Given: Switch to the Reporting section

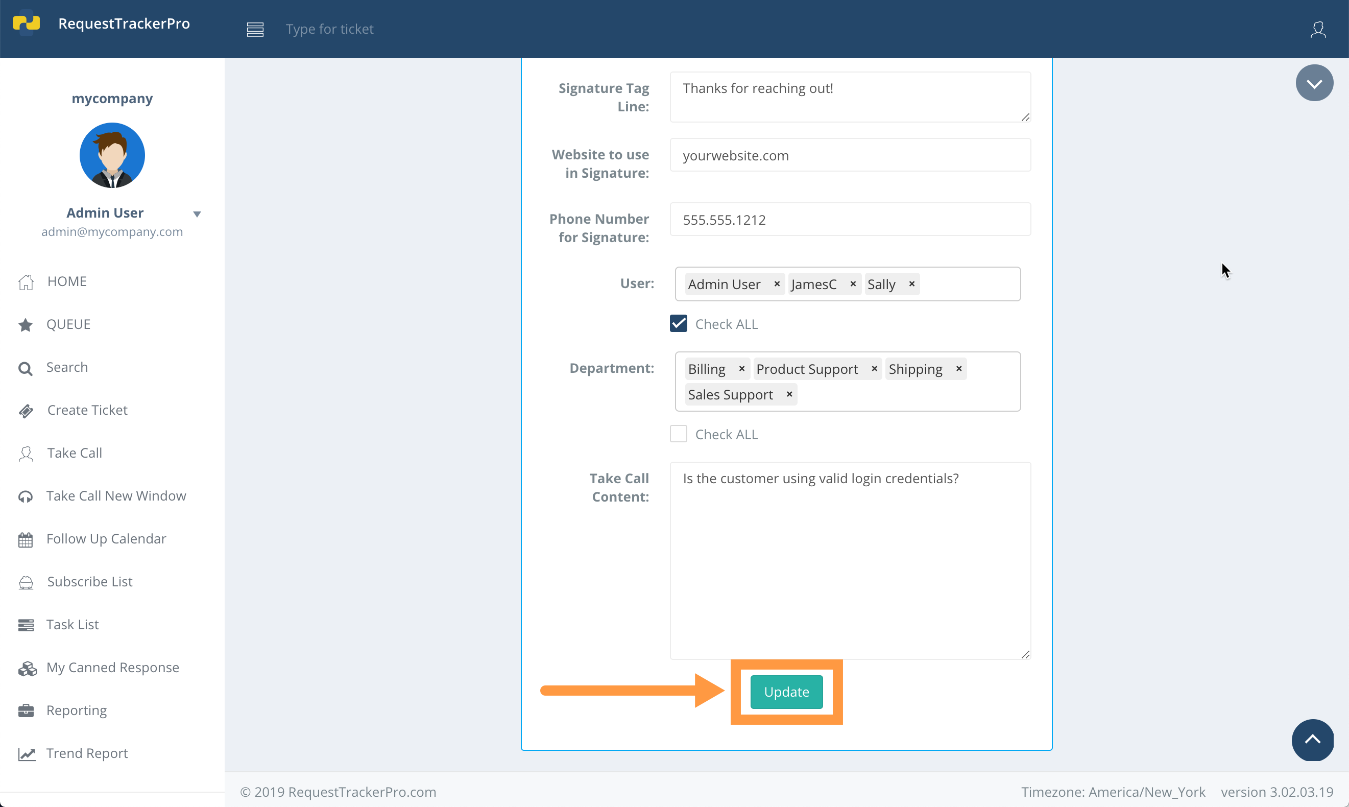Looking at the screenshot, I should 76,709.
